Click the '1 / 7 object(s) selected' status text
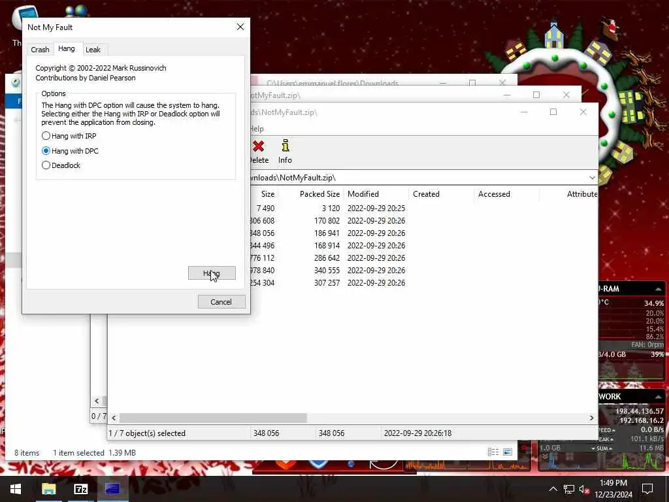This screenshot has width=669, height=502. 147,433
